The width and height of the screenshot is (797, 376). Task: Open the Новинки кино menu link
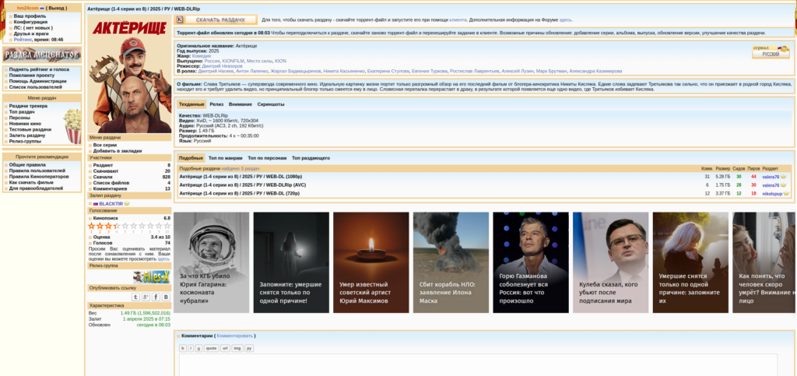pos(25,124)
